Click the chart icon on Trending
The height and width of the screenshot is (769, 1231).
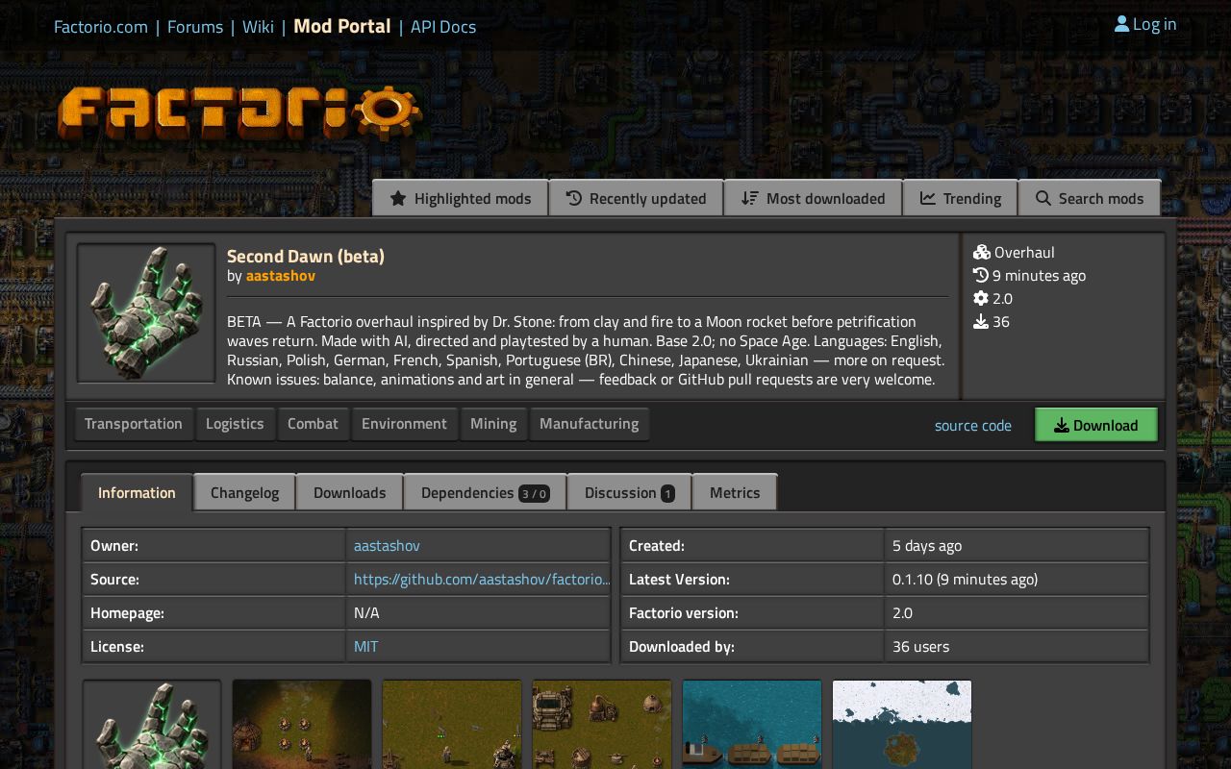pyautogui.click(x=928, y=198)
